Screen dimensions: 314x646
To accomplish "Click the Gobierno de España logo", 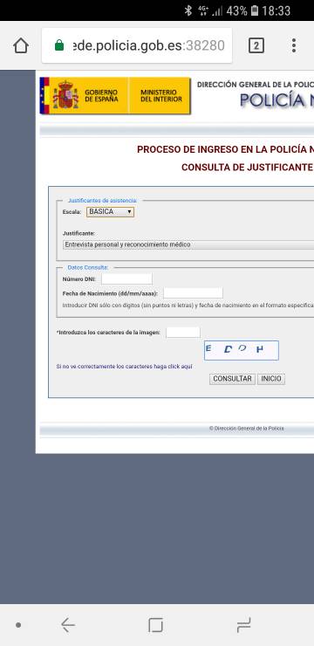I will point(84,95).
